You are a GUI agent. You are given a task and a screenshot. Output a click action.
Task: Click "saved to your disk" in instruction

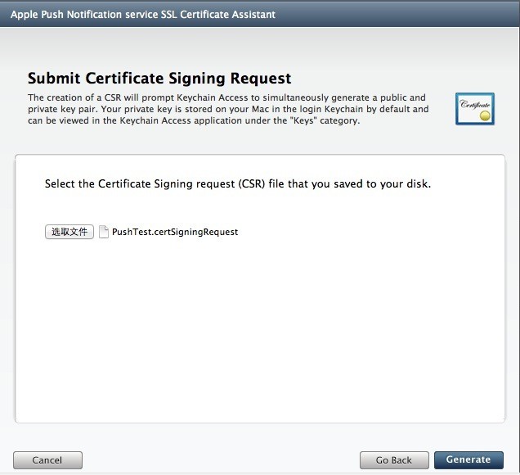tap(382, 183)
